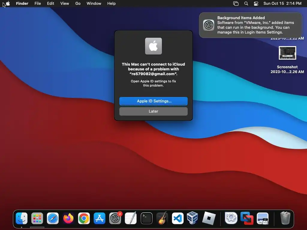Open the View menu
307x230 pixels.
pyautogui.click(x=65, y=4)
